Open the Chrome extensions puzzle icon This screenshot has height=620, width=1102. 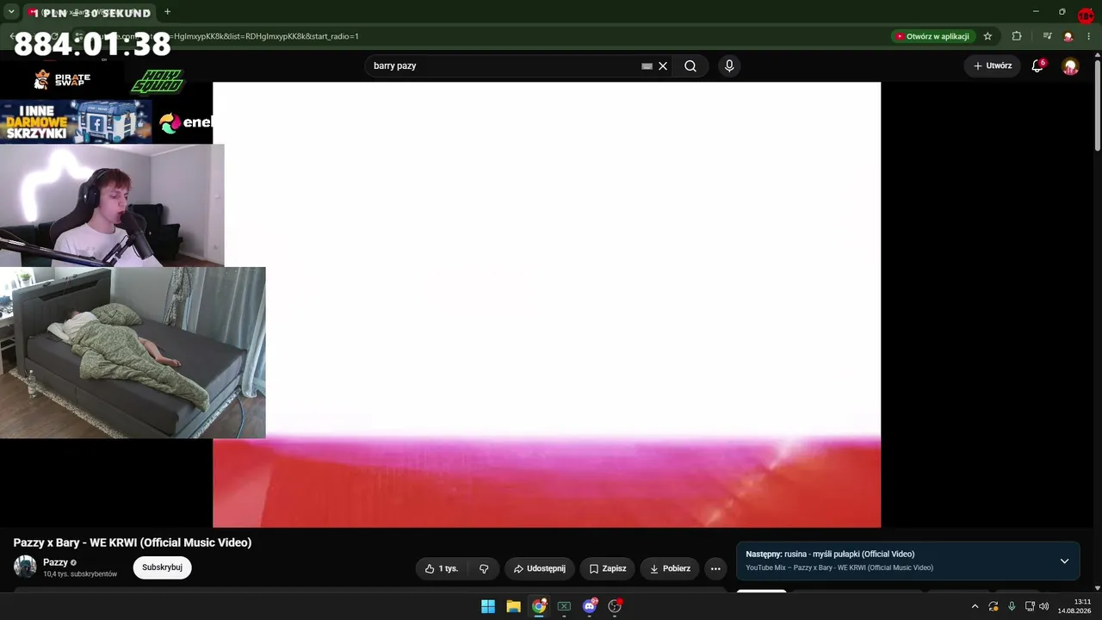1017,36
